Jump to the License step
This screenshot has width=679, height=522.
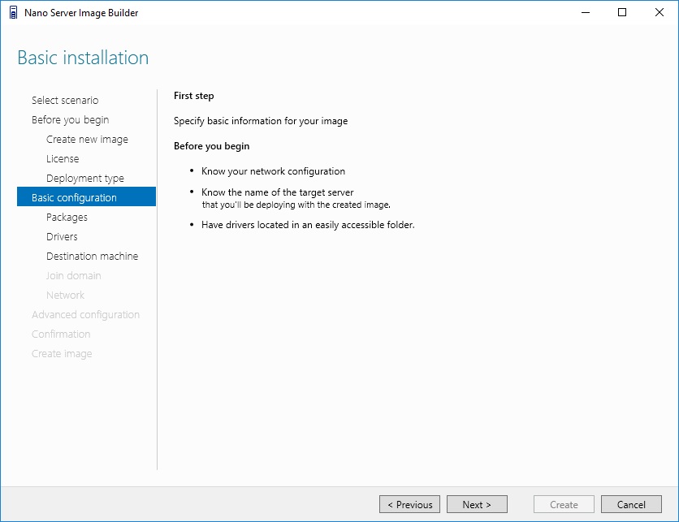tap(63, 159)
